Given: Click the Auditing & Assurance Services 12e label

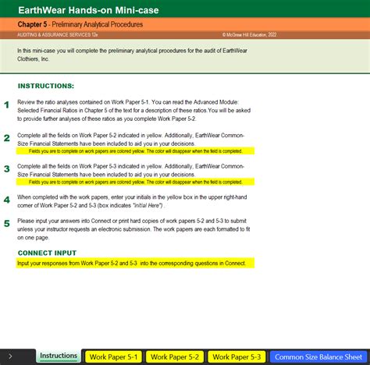Looking at the screenshot, I should [58, 35].
